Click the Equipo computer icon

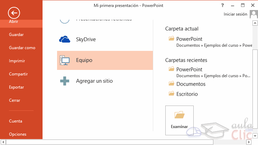[x=65, y=61]
